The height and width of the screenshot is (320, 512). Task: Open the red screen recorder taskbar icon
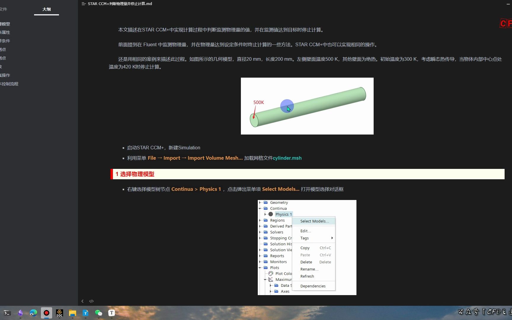point(47,313)
